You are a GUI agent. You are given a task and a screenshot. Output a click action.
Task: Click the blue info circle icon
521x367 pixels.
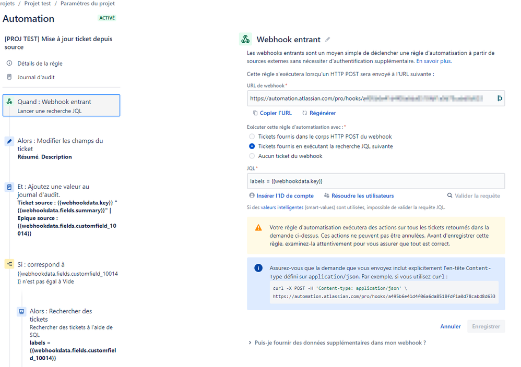(258, 268)
